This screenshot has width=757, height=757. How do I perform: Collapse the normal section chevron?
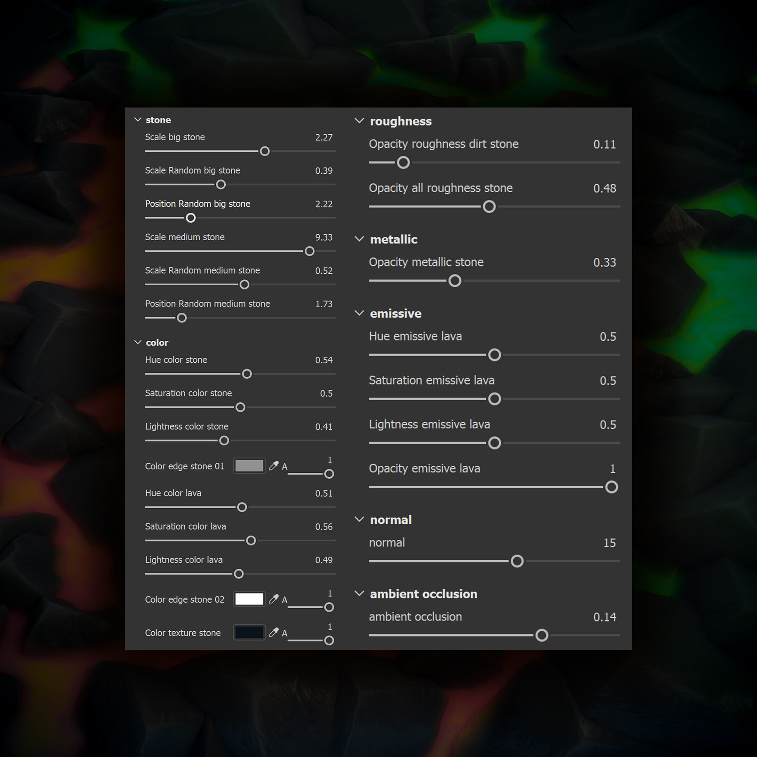pos(359,519)
